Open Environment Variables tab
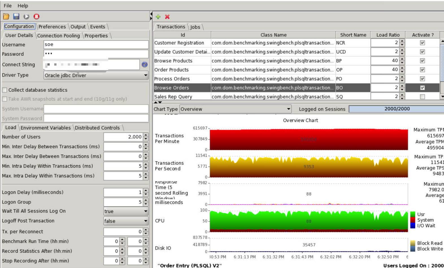 (x=45, y=128)
